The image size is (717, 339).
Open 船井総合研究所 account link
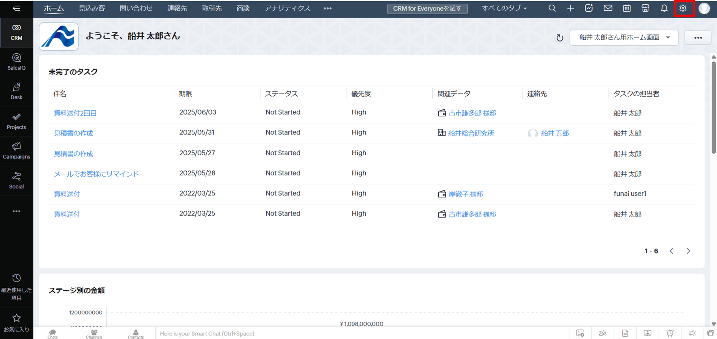tap(471, 133)
